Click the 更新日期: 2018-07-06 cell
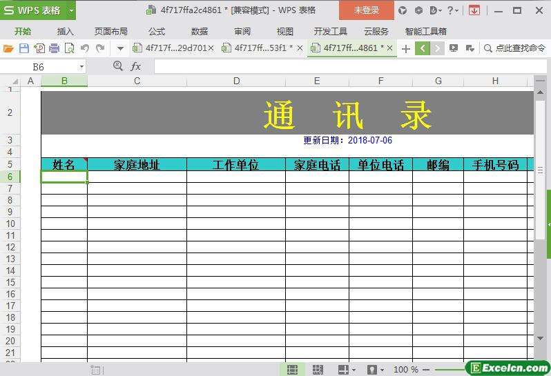The height and width of the screenshot is (376, 551). 347,140
